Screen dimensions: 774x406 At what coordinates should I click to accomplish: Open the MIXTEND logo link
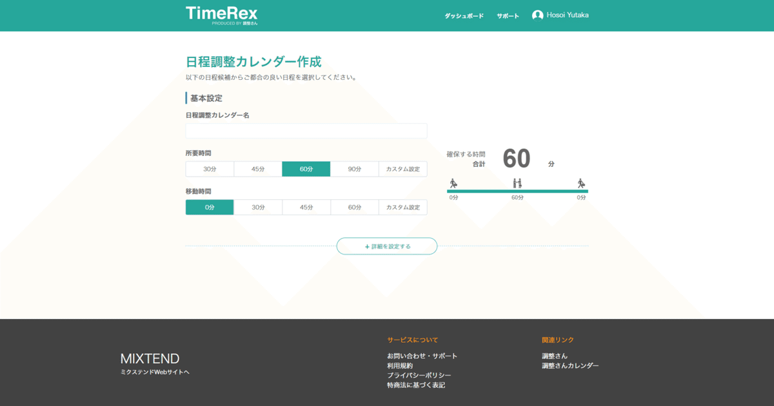point(150,359)
